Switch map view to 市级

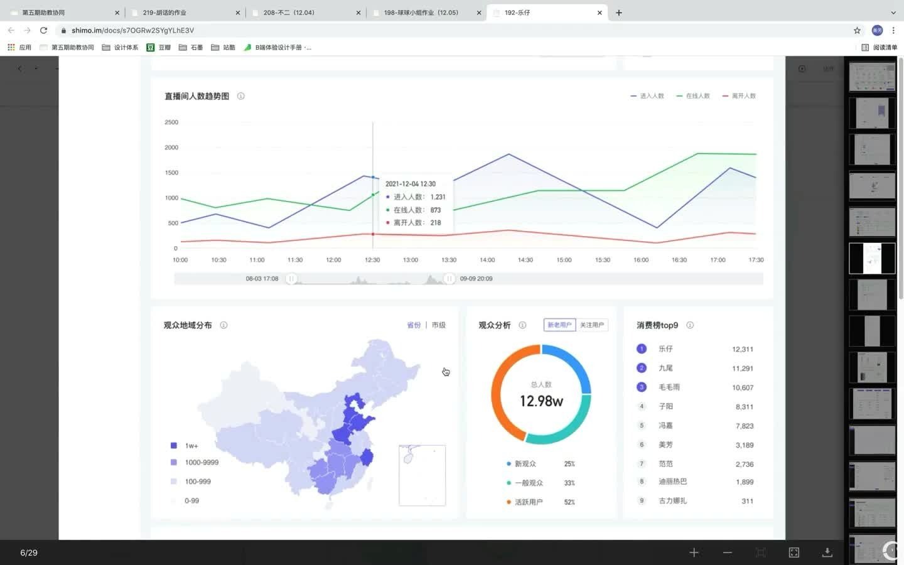pos(439,325)
